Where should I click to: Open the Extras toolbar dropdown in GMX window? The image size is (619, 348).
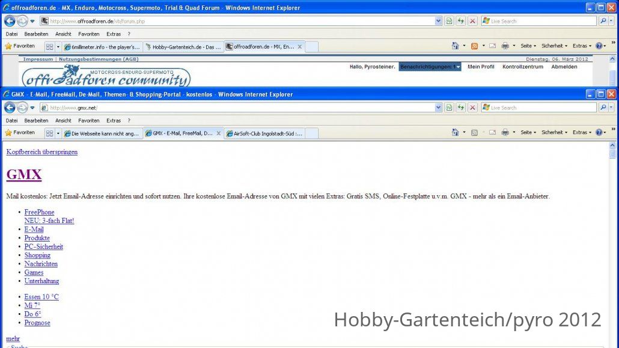[582, 132]
